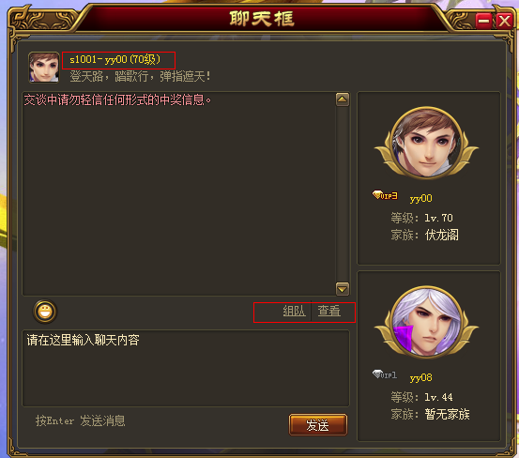Click the VIP3 gold diamond badge
Image resolution: width=519 pixels, height=458 pixels.
(x=385, y=195)
